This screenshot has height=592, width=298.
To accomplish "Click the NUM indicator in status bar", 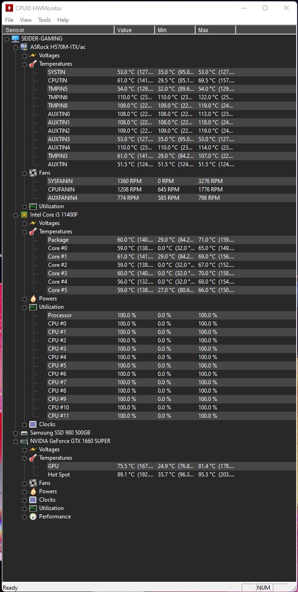I will pos(264,587).
